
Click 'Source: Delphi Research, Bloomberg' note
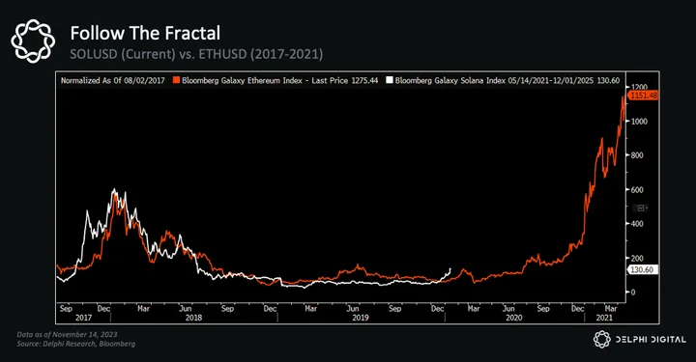pyautogui.click(x=76, y=344)
